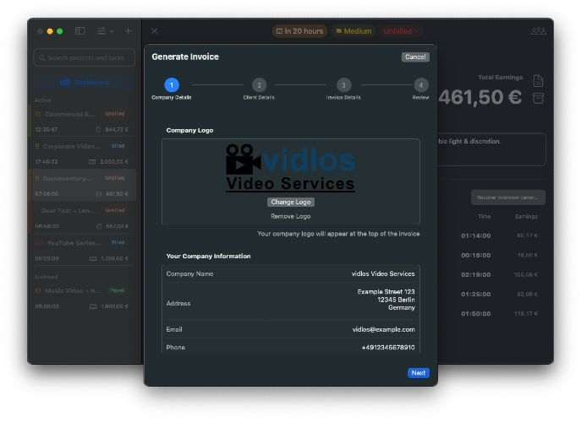Edit the Address field with Example Street 123
The height and width of the screenshot is (422, 581).
[x=386, y=300]
